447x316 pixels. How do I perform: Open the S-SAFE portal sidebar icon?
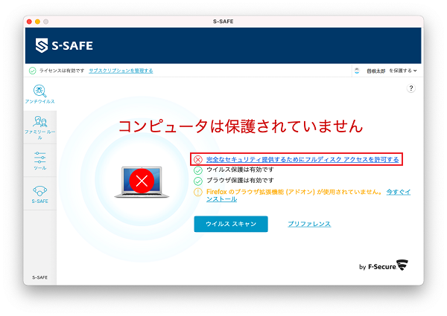coord(39,193)
